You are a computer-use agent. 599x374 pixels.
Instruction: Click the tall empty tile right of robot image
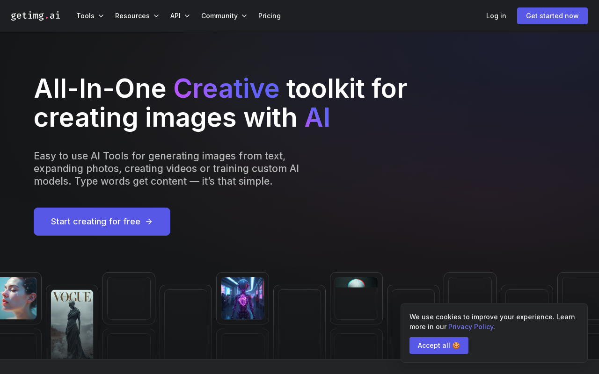[299, 323]
